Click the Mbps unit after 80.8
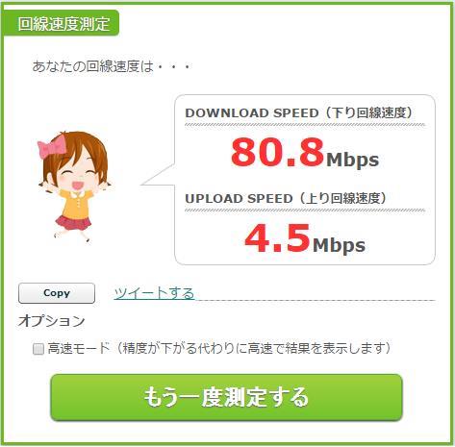This screenshot has width=455, height=447. [x=353, y=161]
